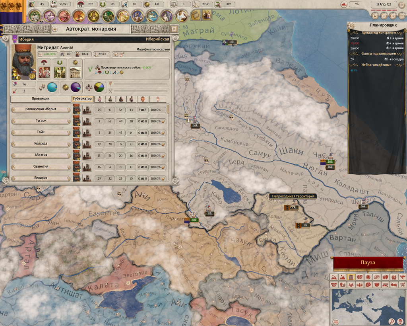Sort provinces by the amphora column
Image resolution: width=407 pixels, height=326 pixels.
[x=143, y=99]
